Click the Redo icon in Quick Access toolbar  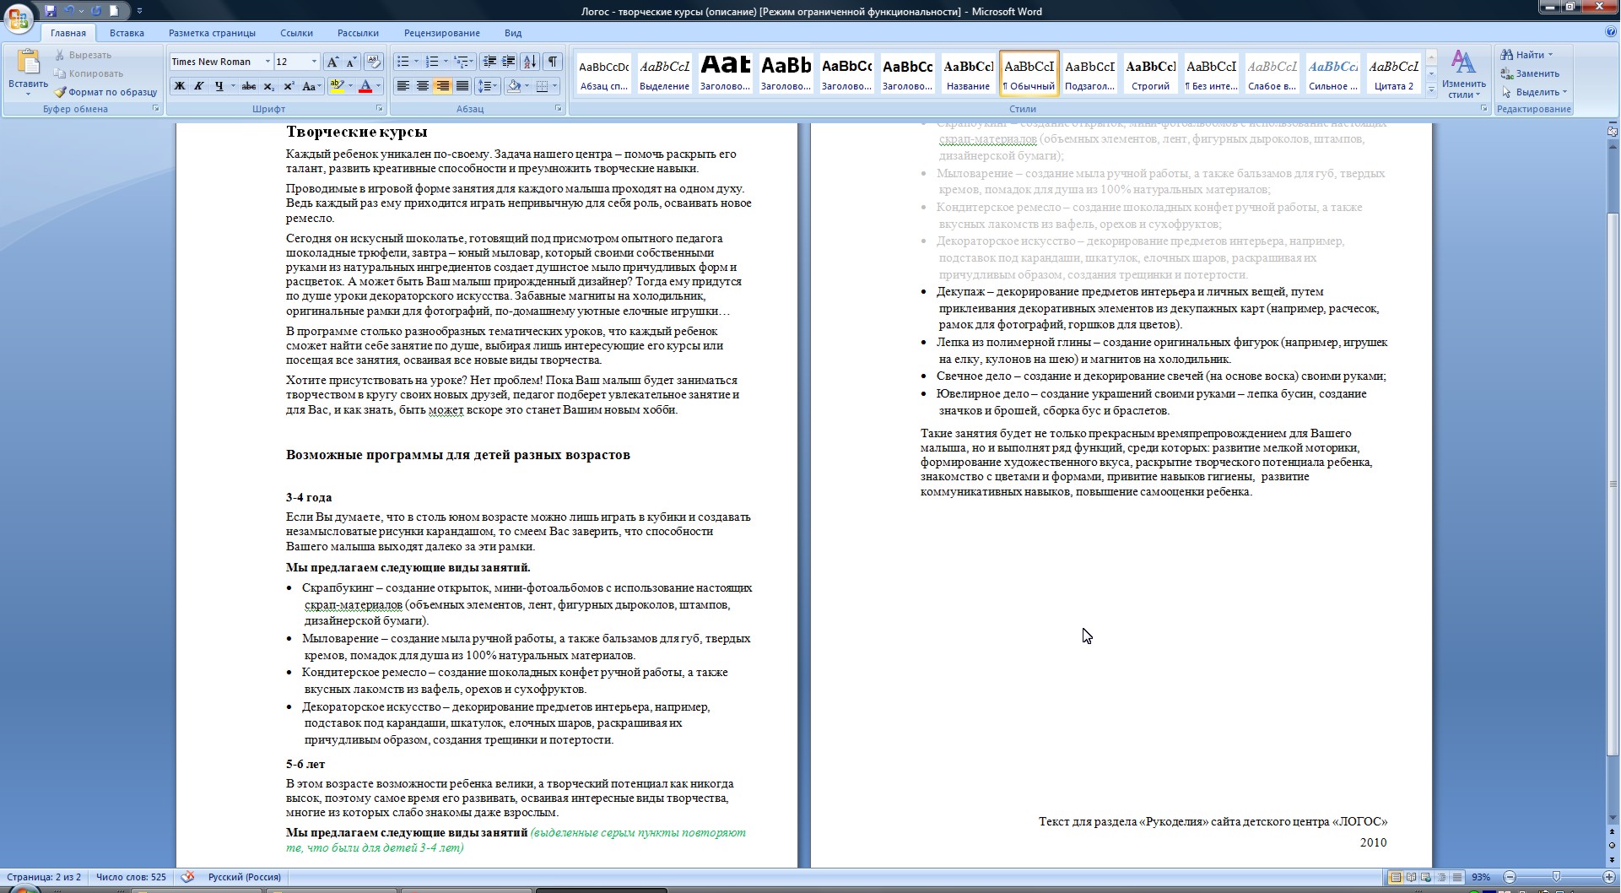96,11
